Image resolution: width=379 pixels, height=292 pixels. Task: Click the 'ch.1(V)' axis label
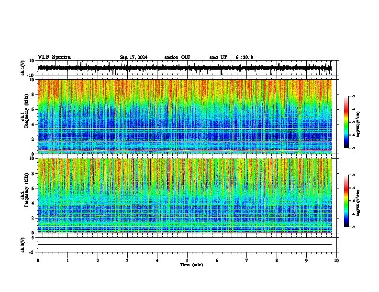[x=23, y=68]
